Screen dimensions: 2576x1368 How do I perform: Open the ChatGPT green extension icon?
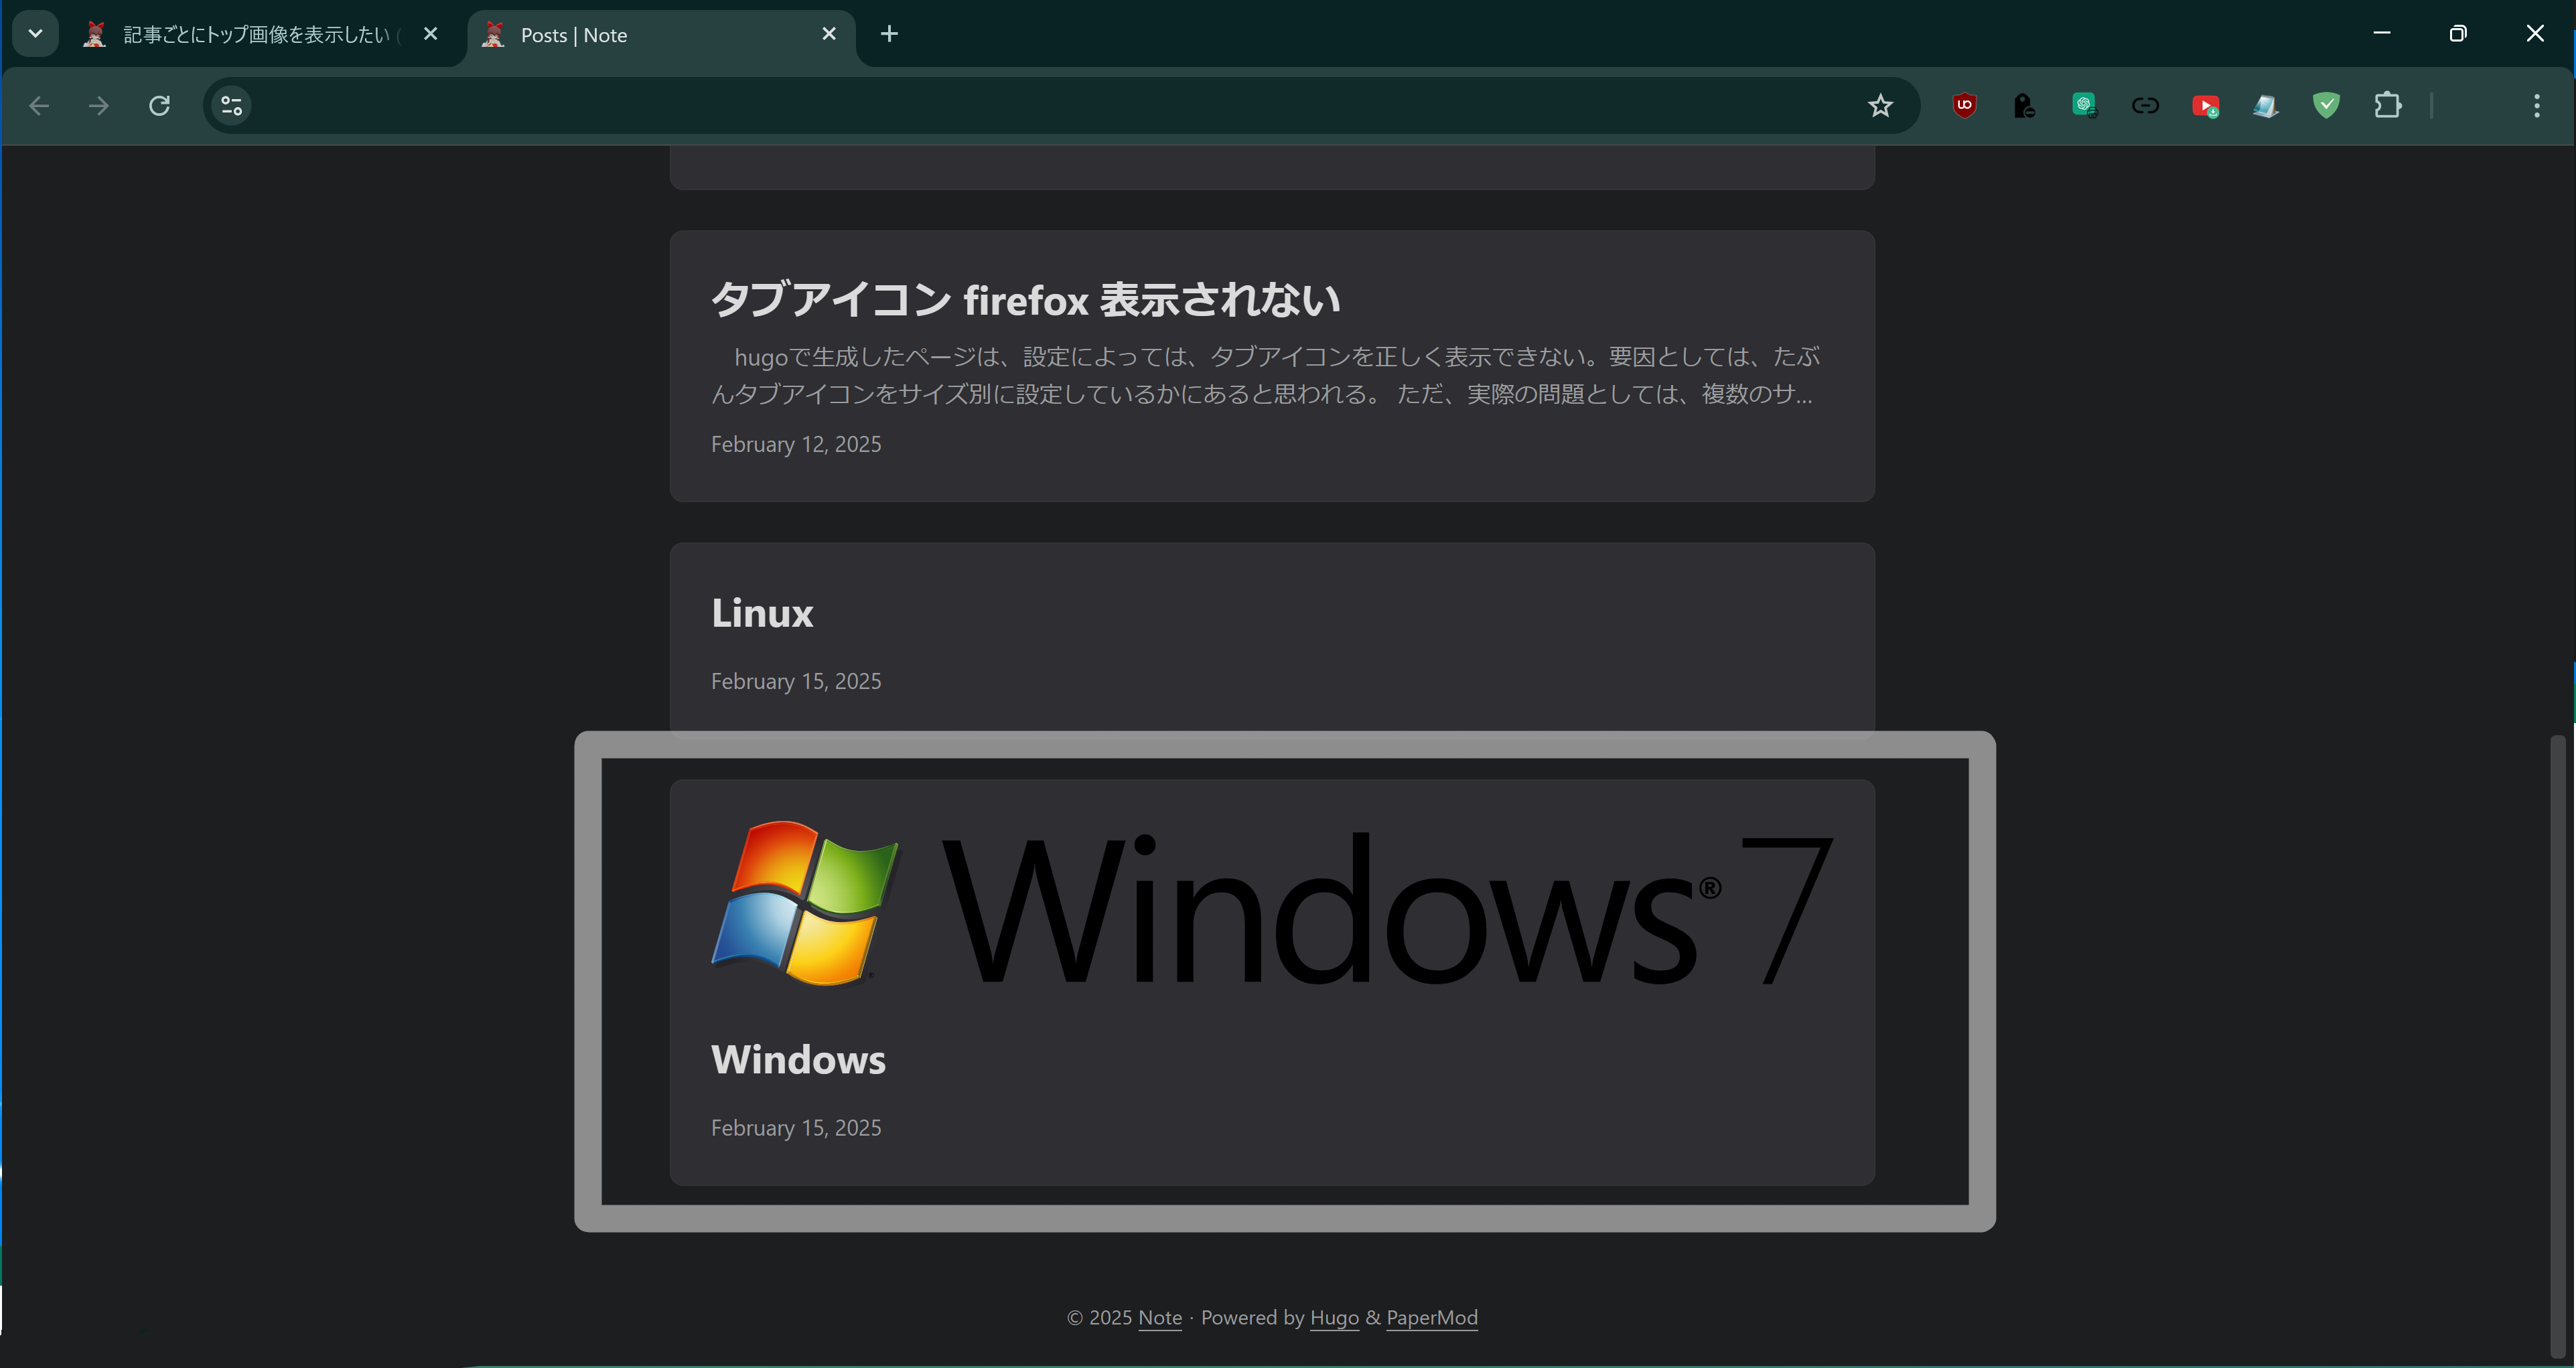[x=2084, y=105]
